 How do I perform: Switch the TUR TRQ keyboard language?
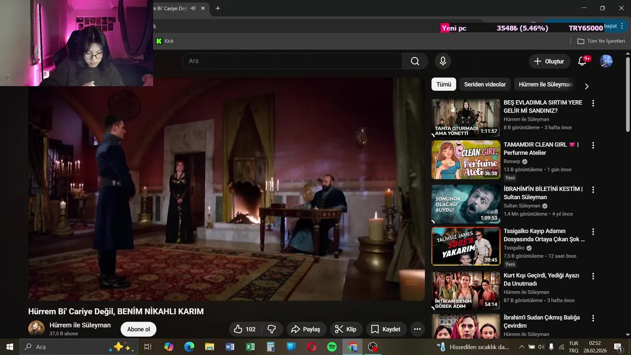(x=574, y=347)
